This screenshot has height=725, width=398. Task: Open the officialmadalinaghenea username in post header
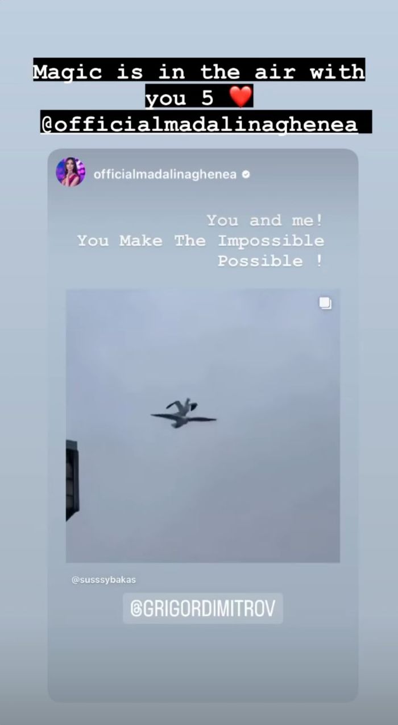[x=165, y=175]
